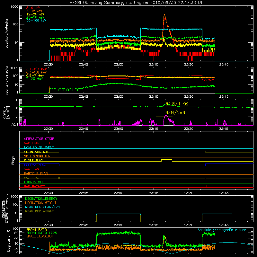Select the FRONTS_OFF flag label
This screenshot has width=257, height=257.
click(34, 182)
